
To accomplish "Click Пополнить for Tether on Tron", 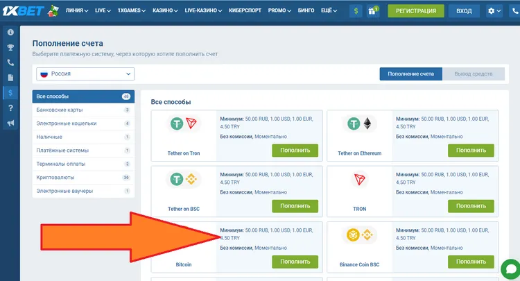I will 295,150.
